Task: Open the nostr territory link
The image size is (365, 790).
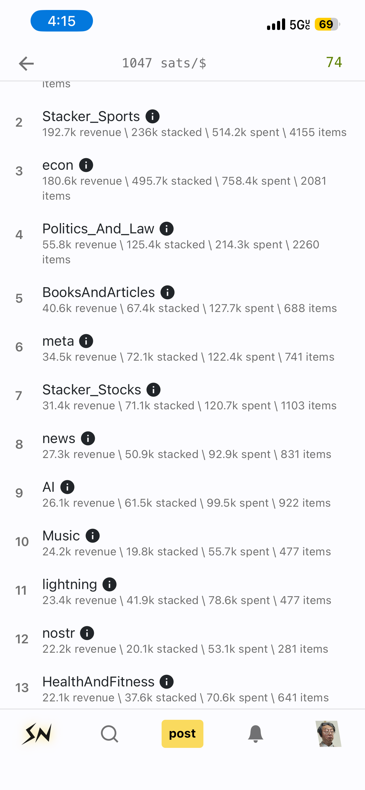Action: (x=59, y=633)
